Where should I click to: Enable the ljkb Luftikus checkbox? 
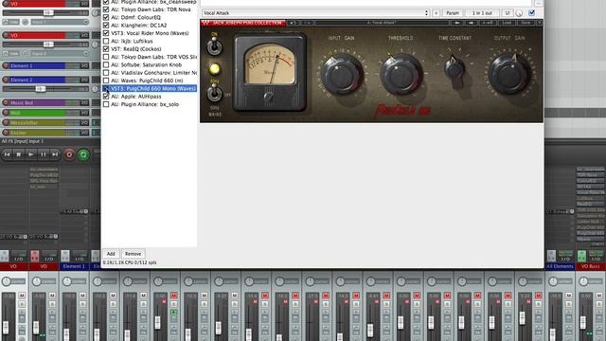(x=106, y=41)
